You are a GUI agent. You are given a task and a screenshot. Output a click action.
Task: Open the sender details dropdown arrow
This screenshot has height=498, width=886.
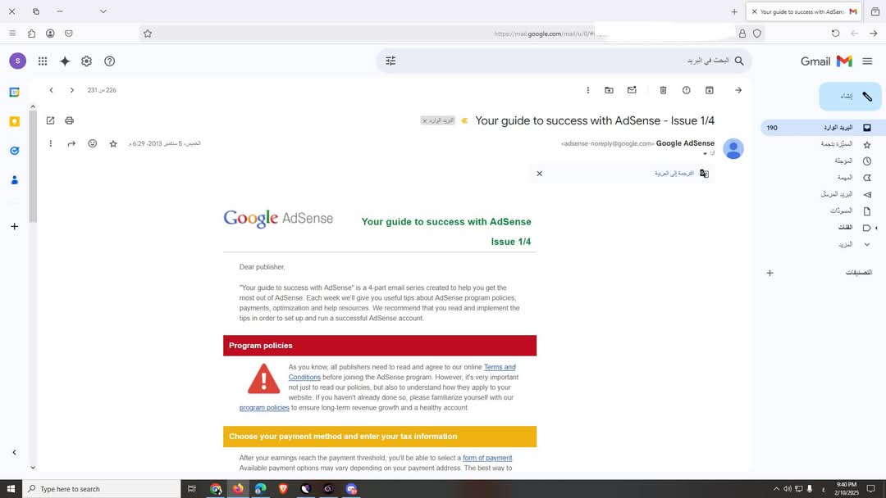(706, 153)
